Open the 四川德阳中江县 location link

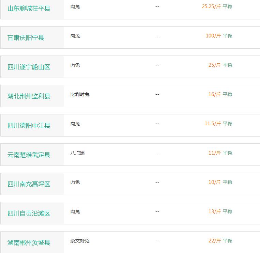(x=29, y=125)
